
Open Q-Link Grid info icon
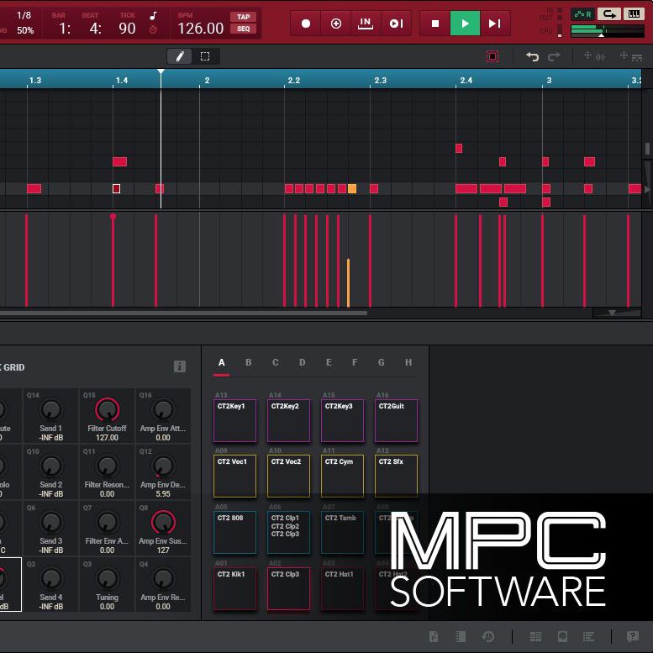tap(180, 366)
